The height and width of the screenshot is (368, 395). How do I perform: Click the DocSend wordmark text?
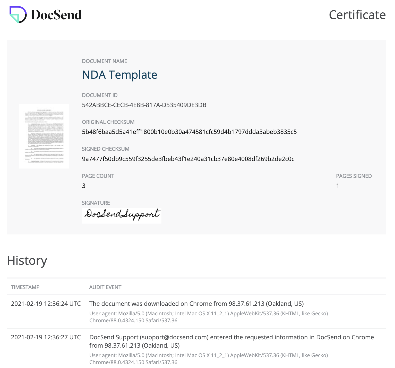point(56,15)
